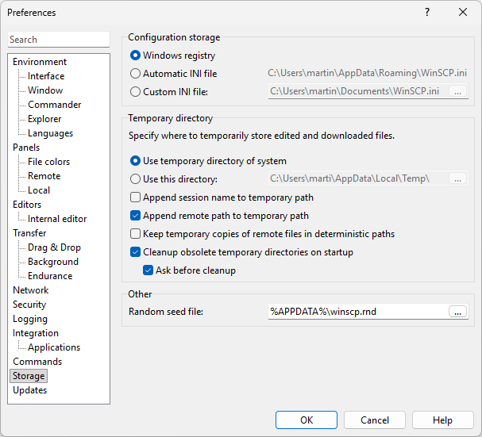Screen dimensions: 482x437
Task: Click the Search preferences field
Action: tap(59, 40)
